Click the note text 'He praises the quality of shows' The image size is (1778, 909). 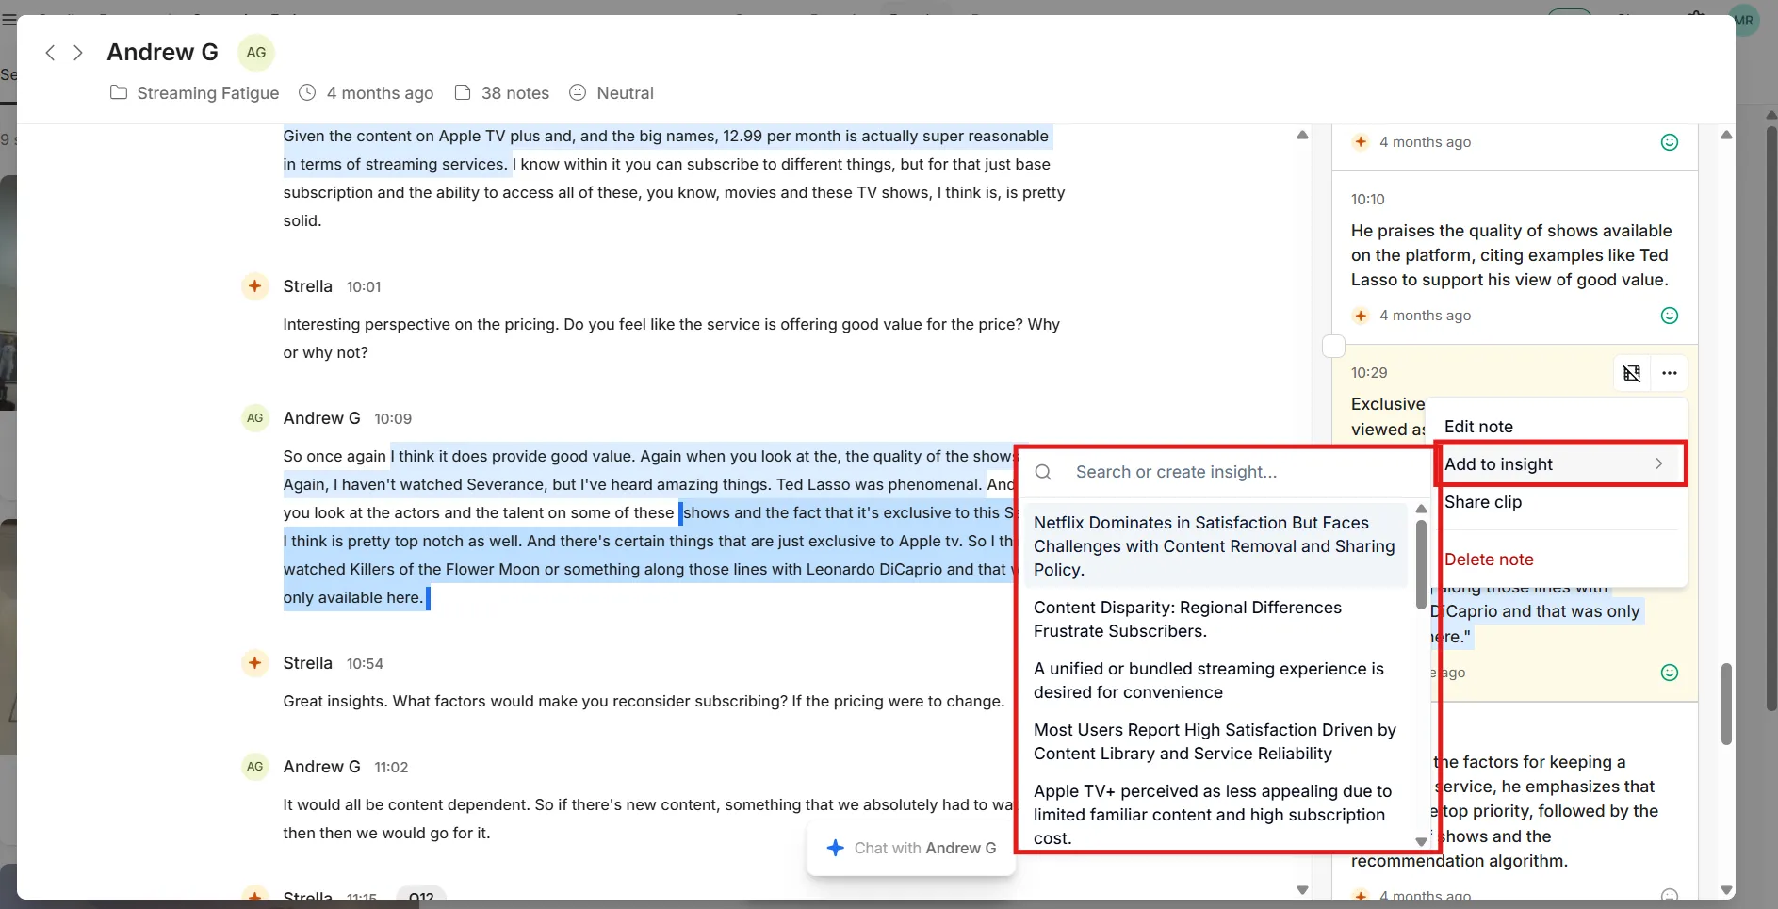click(x=1511, y=255)
